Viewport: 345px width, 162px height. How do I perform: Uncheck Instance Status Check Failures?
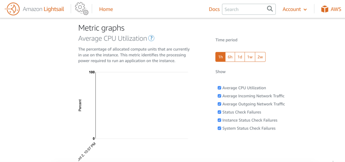point(219,120)
